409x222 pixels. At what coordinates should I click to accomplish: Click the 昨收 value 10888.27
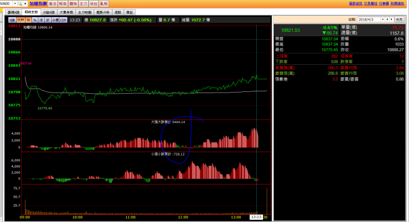coord(395,50)
